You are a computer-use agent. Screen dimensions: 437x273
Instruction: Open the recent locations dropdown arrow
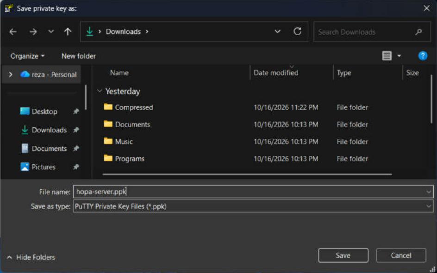tap(51, 32)
